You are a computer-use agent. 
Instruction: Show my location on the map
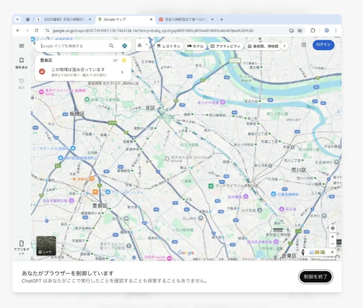pyautogui.click(x=333, y=228)
